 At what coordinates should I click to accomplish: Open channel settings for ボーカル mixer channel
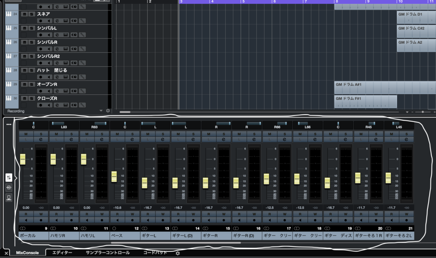point(40,139)
